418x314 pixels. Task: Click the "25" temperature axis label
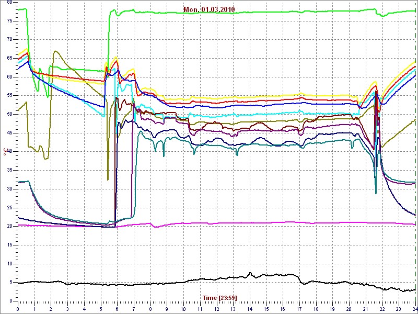10,207
